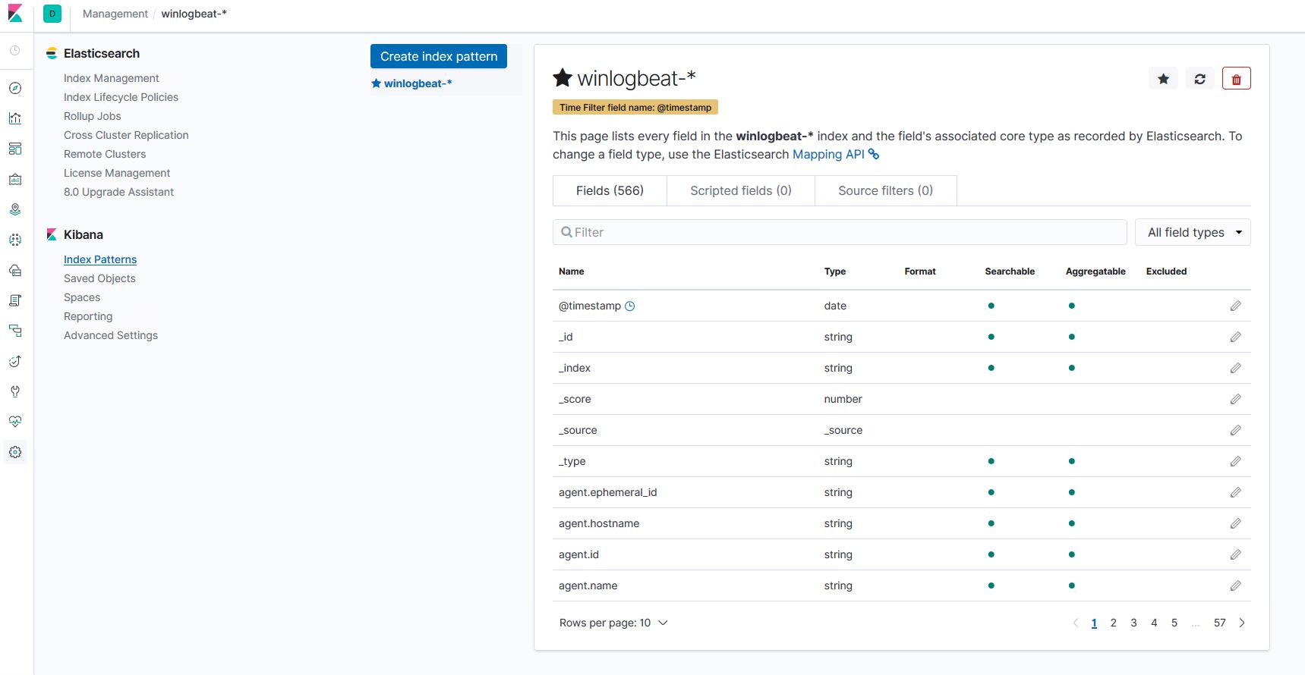Open Index Patterns under Kibana
Viewport: 1305px width, 675px height.
100,259
